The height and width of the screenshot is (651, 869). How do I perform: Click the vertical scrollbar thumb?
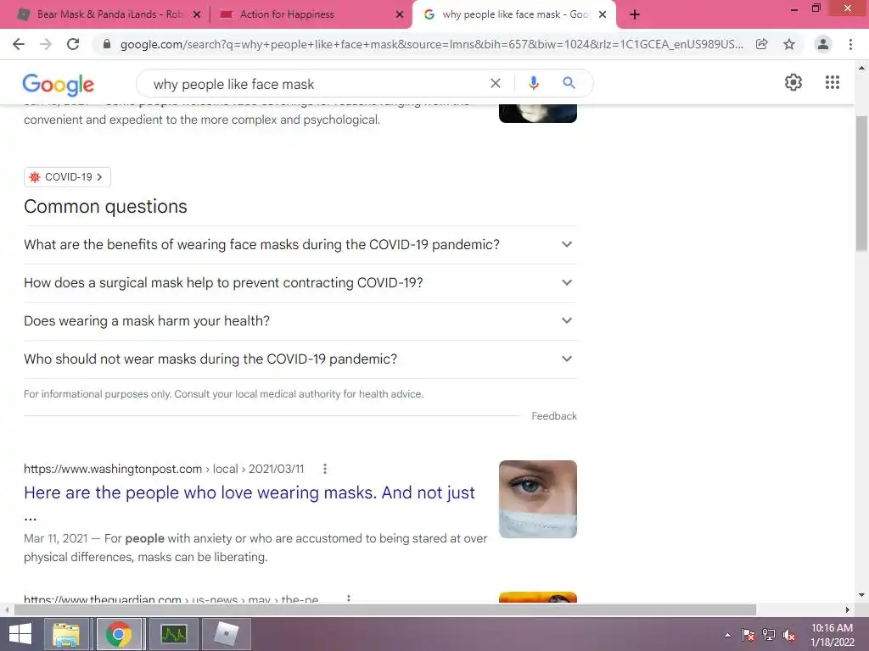pos(861,183)
